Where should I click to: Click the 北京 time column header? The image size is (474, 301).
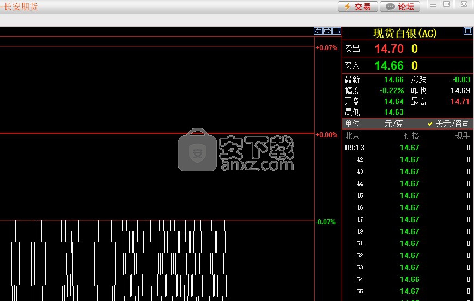(353, 136)
